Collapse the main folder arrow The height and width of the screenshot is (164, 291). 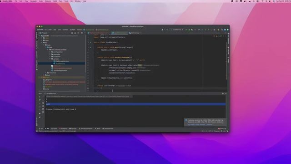coord(44,45)
